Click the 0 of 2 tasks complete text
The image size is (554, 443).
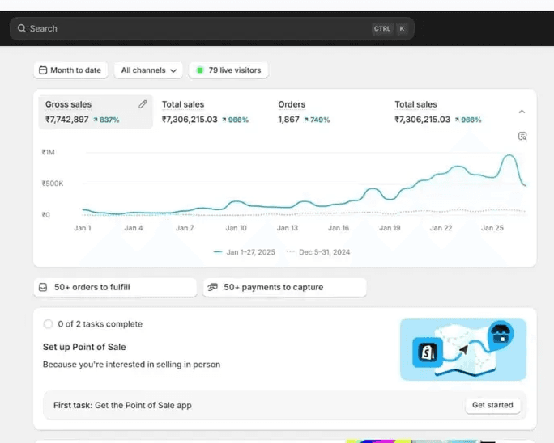(100, 324)
